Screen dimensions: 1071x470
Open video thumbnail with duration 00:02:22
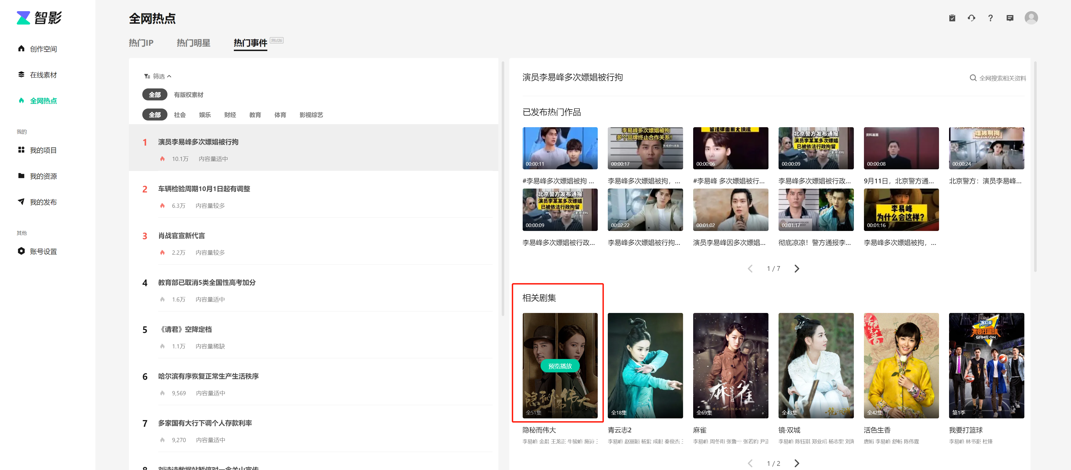tap(645, 209)
